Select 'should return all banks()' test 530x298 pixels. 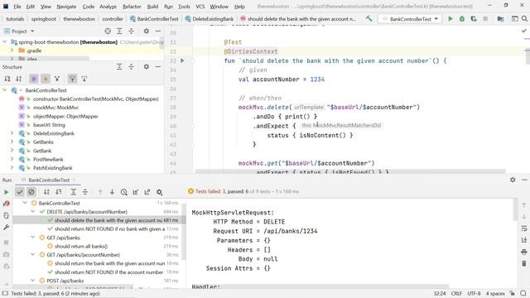pyautogui.click(x=81, y=247)
